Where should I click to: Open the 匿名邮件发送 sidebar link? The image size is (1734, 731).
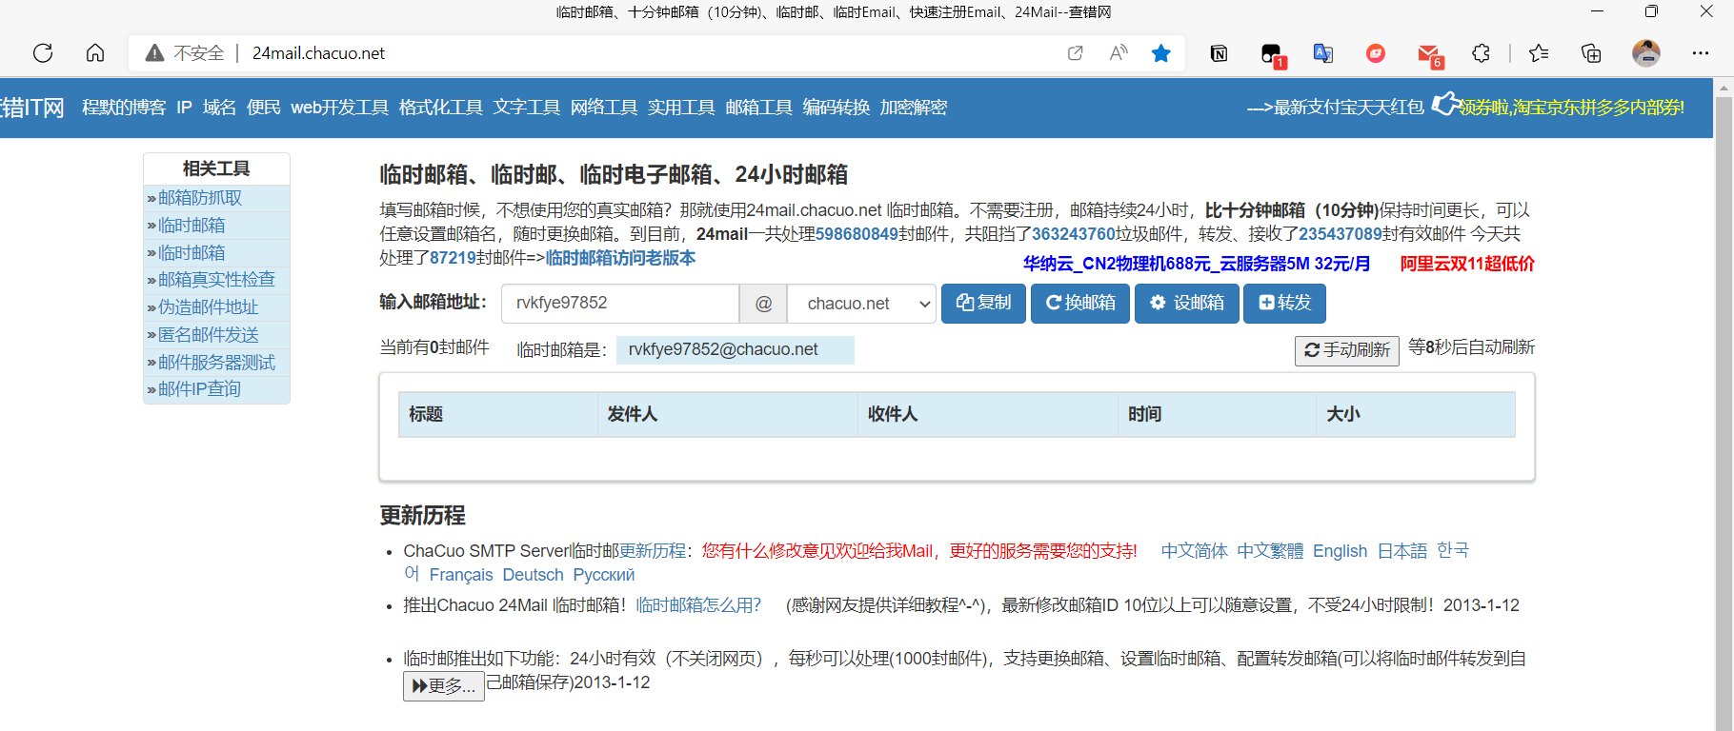208,335
